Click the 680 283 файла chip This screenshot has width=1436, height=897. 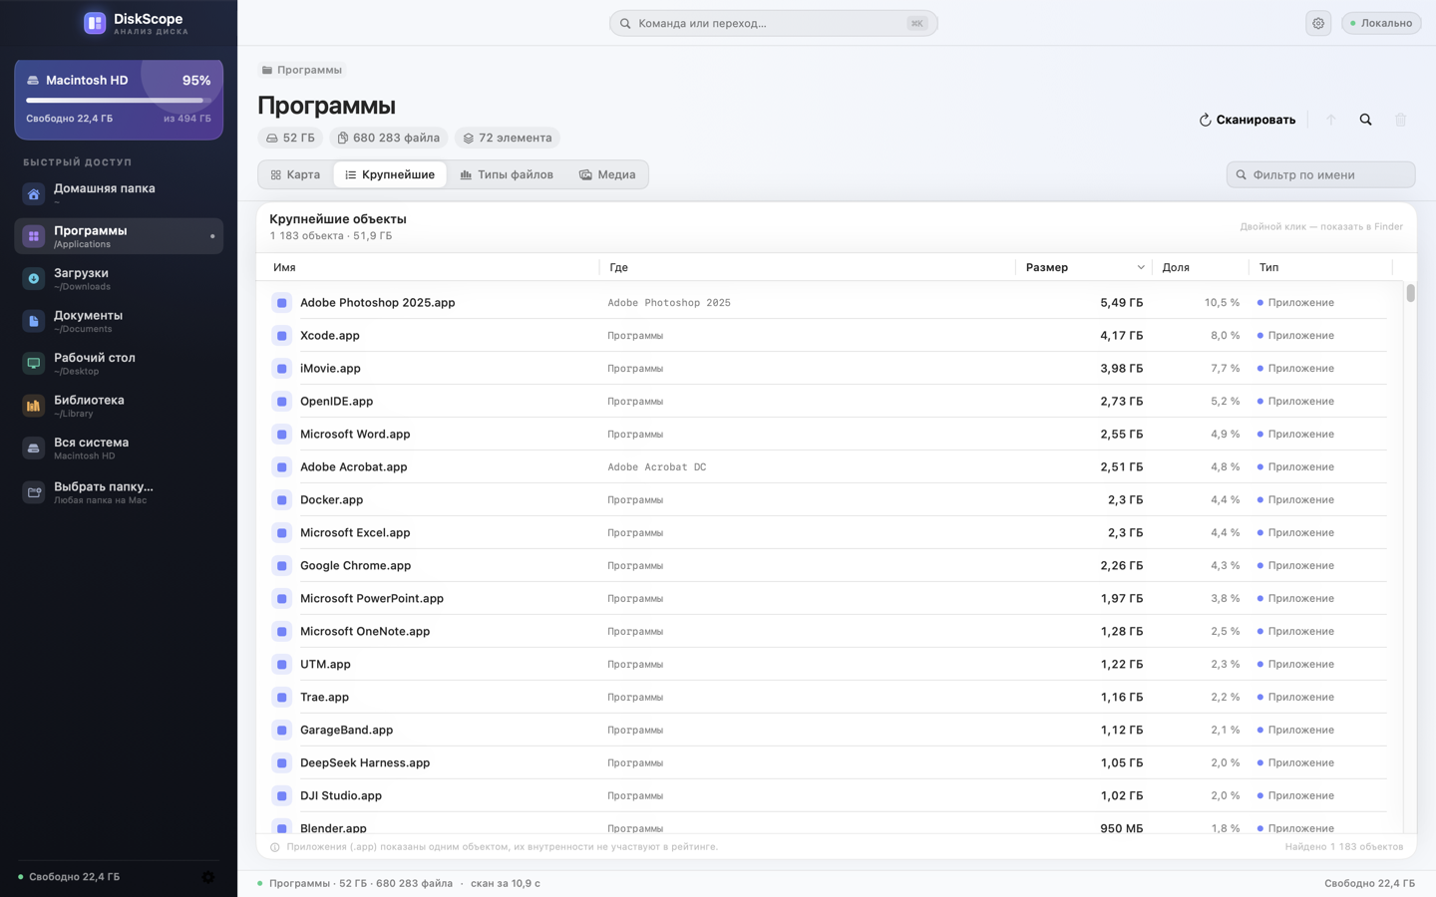(x=389, y=138)
